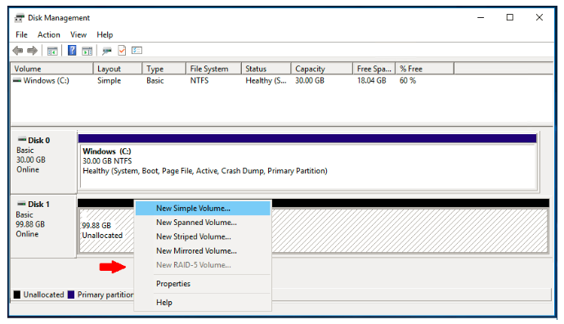Open the Help menu in menu bar

(x=105, y=34)
